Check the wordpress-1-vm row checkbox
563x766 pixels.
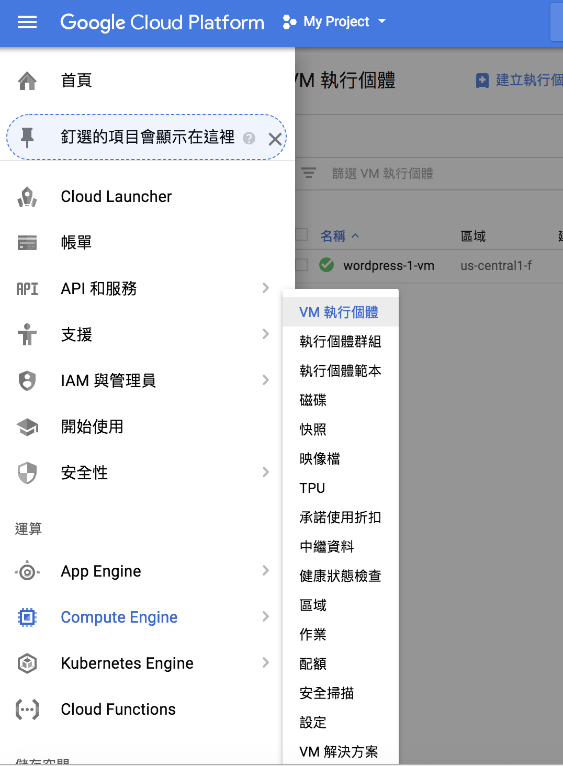tap(301, 265)
